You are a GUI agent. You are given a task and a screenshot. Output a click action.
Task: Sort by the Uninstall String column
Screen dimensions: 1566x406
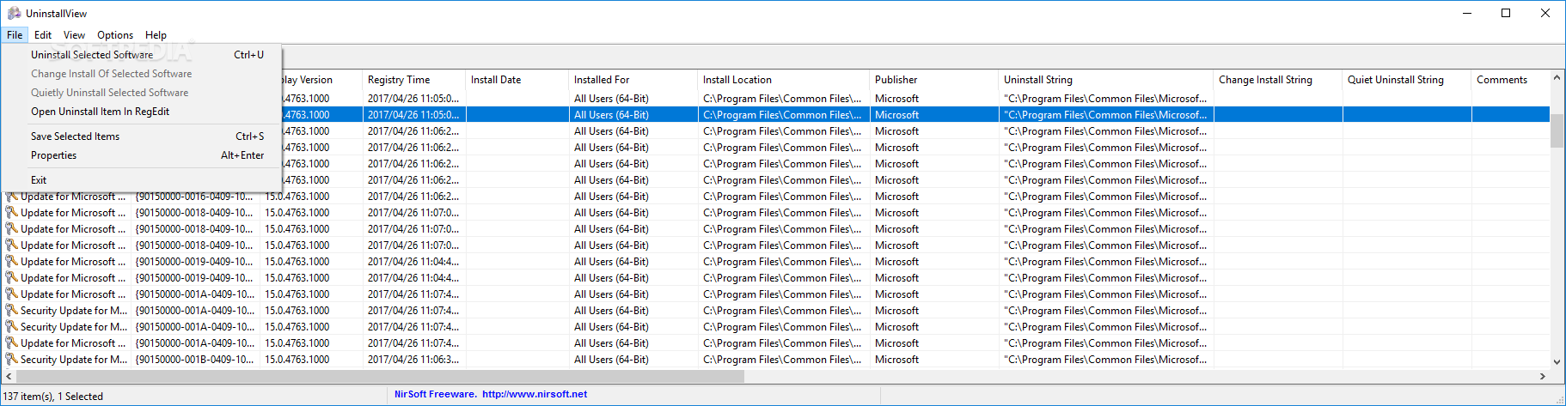point(1105,80)
